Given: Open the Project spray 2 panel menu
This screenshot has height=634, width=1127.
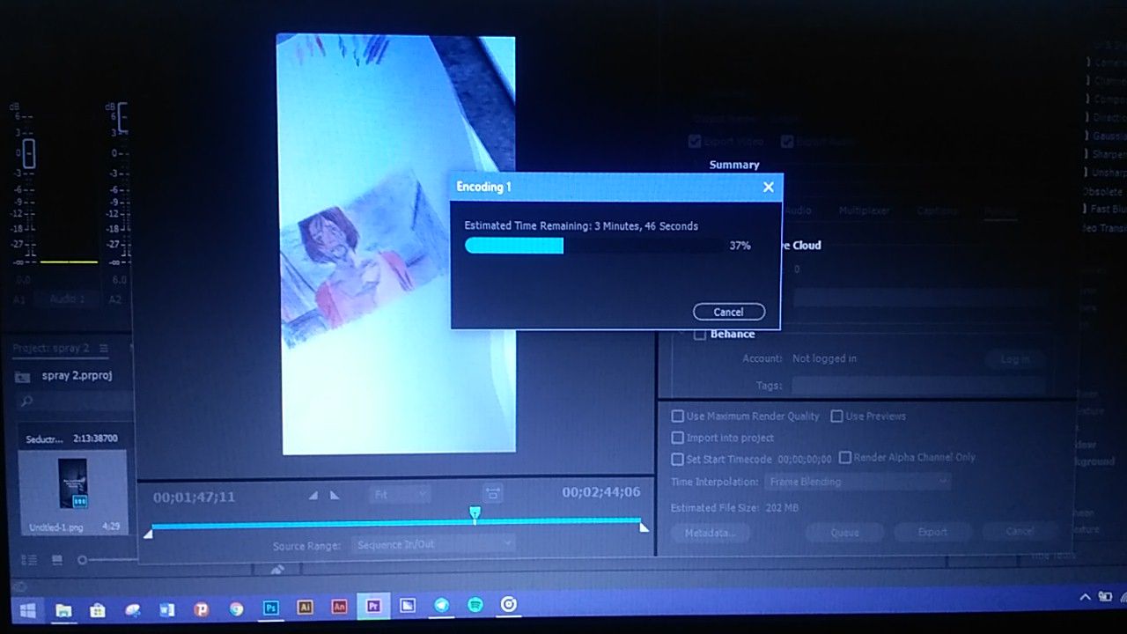Looking at the screenshot, I should pos(104,349).
